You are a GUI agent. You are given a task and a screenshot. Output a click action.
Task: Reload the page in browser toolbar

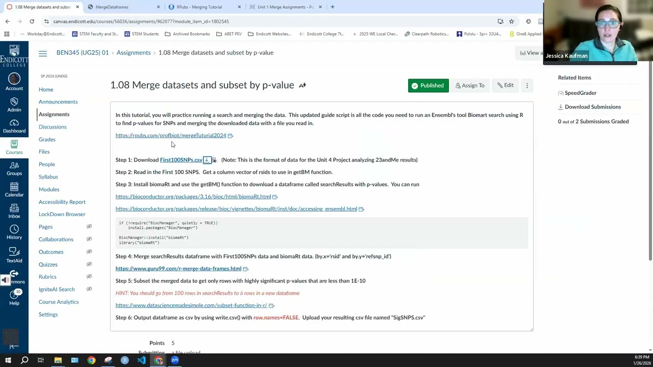click(x=32, y=21)
